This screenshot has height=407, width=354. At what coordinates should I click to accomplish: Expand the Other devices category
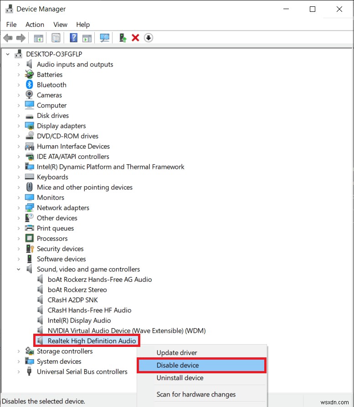coord(18,218)
